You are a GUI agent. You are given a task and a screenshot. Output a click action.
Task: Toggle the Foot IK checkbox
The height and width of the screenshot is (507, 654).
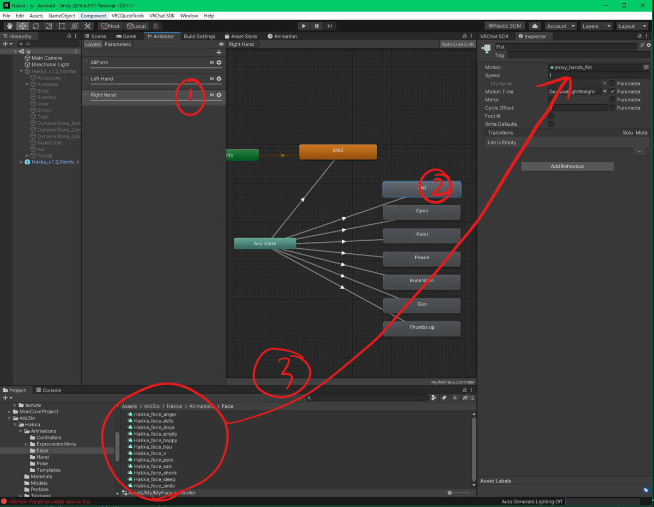click(550, 116)
